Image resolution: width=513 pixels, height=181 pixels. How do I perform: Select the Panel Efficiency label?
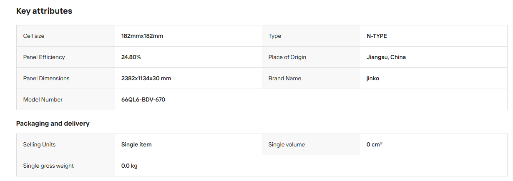(44, 57)
